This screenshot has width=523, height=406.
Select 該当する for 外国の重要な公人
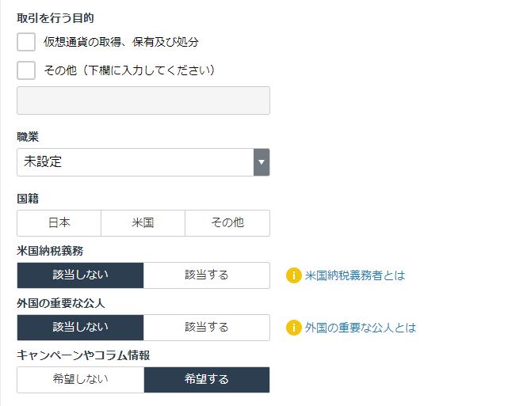point(207,328)
